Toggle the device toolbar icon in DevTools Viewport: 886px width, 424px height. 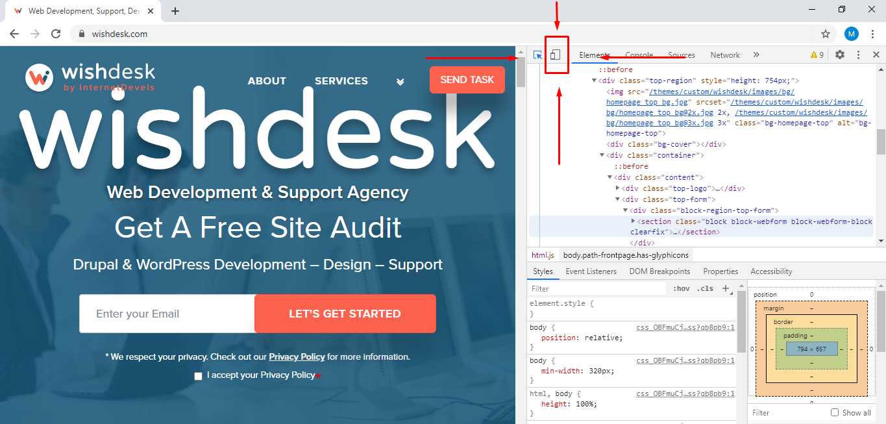click(x=555, y=55)
